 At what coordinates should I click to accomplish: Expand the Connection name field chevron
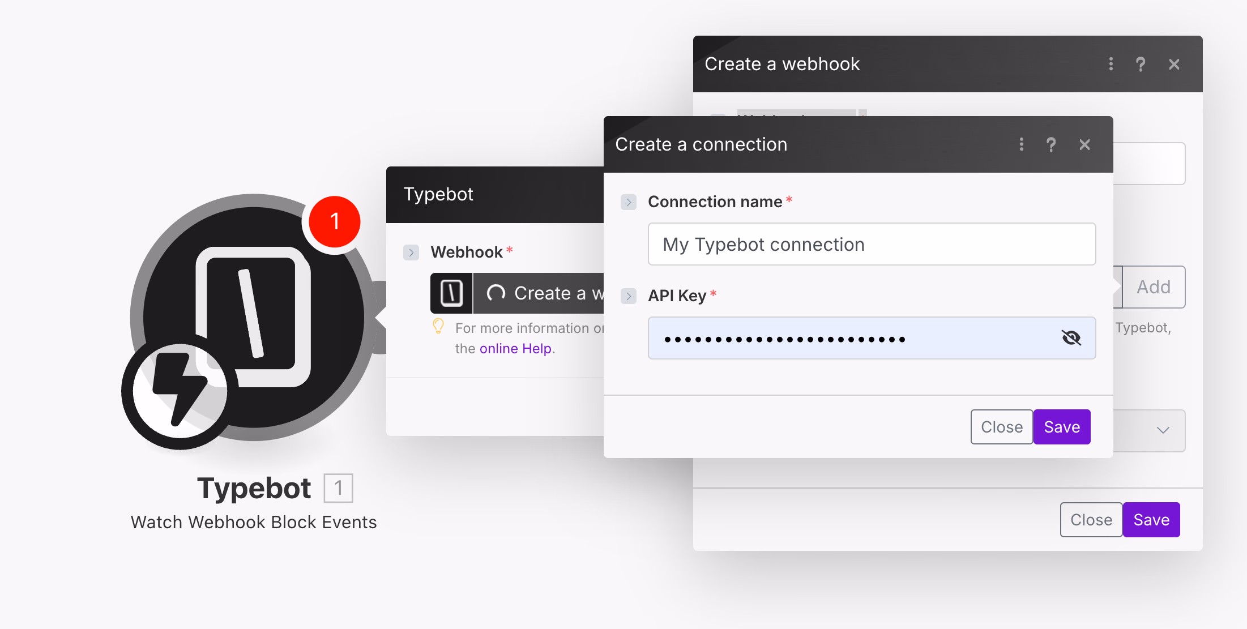tap(629, 202)
